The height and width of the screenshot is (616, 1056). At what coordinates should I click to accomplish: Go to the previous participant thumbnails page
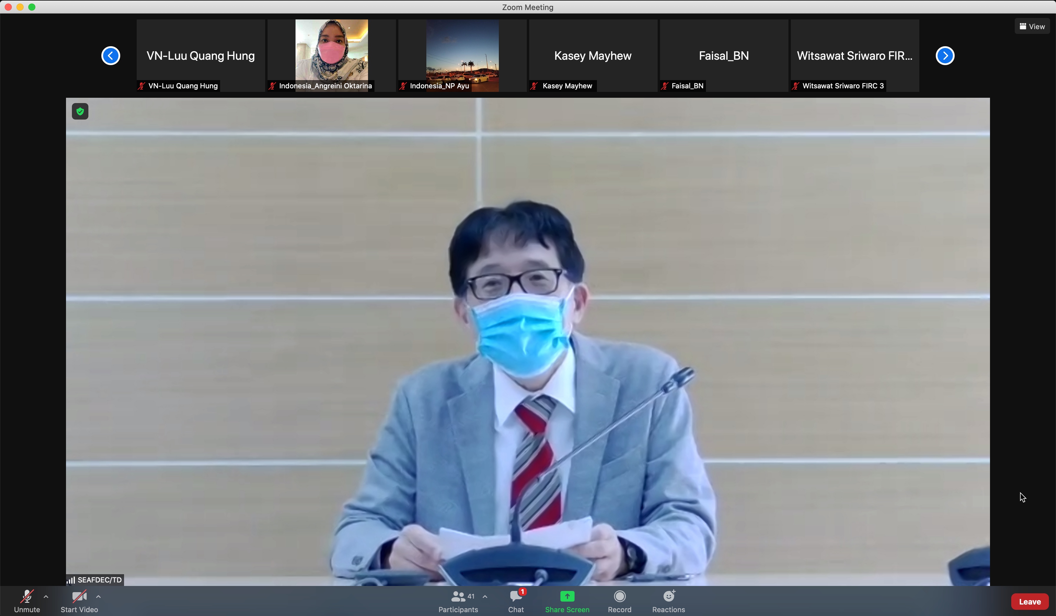pyautogui.click(x=110, y=56)
